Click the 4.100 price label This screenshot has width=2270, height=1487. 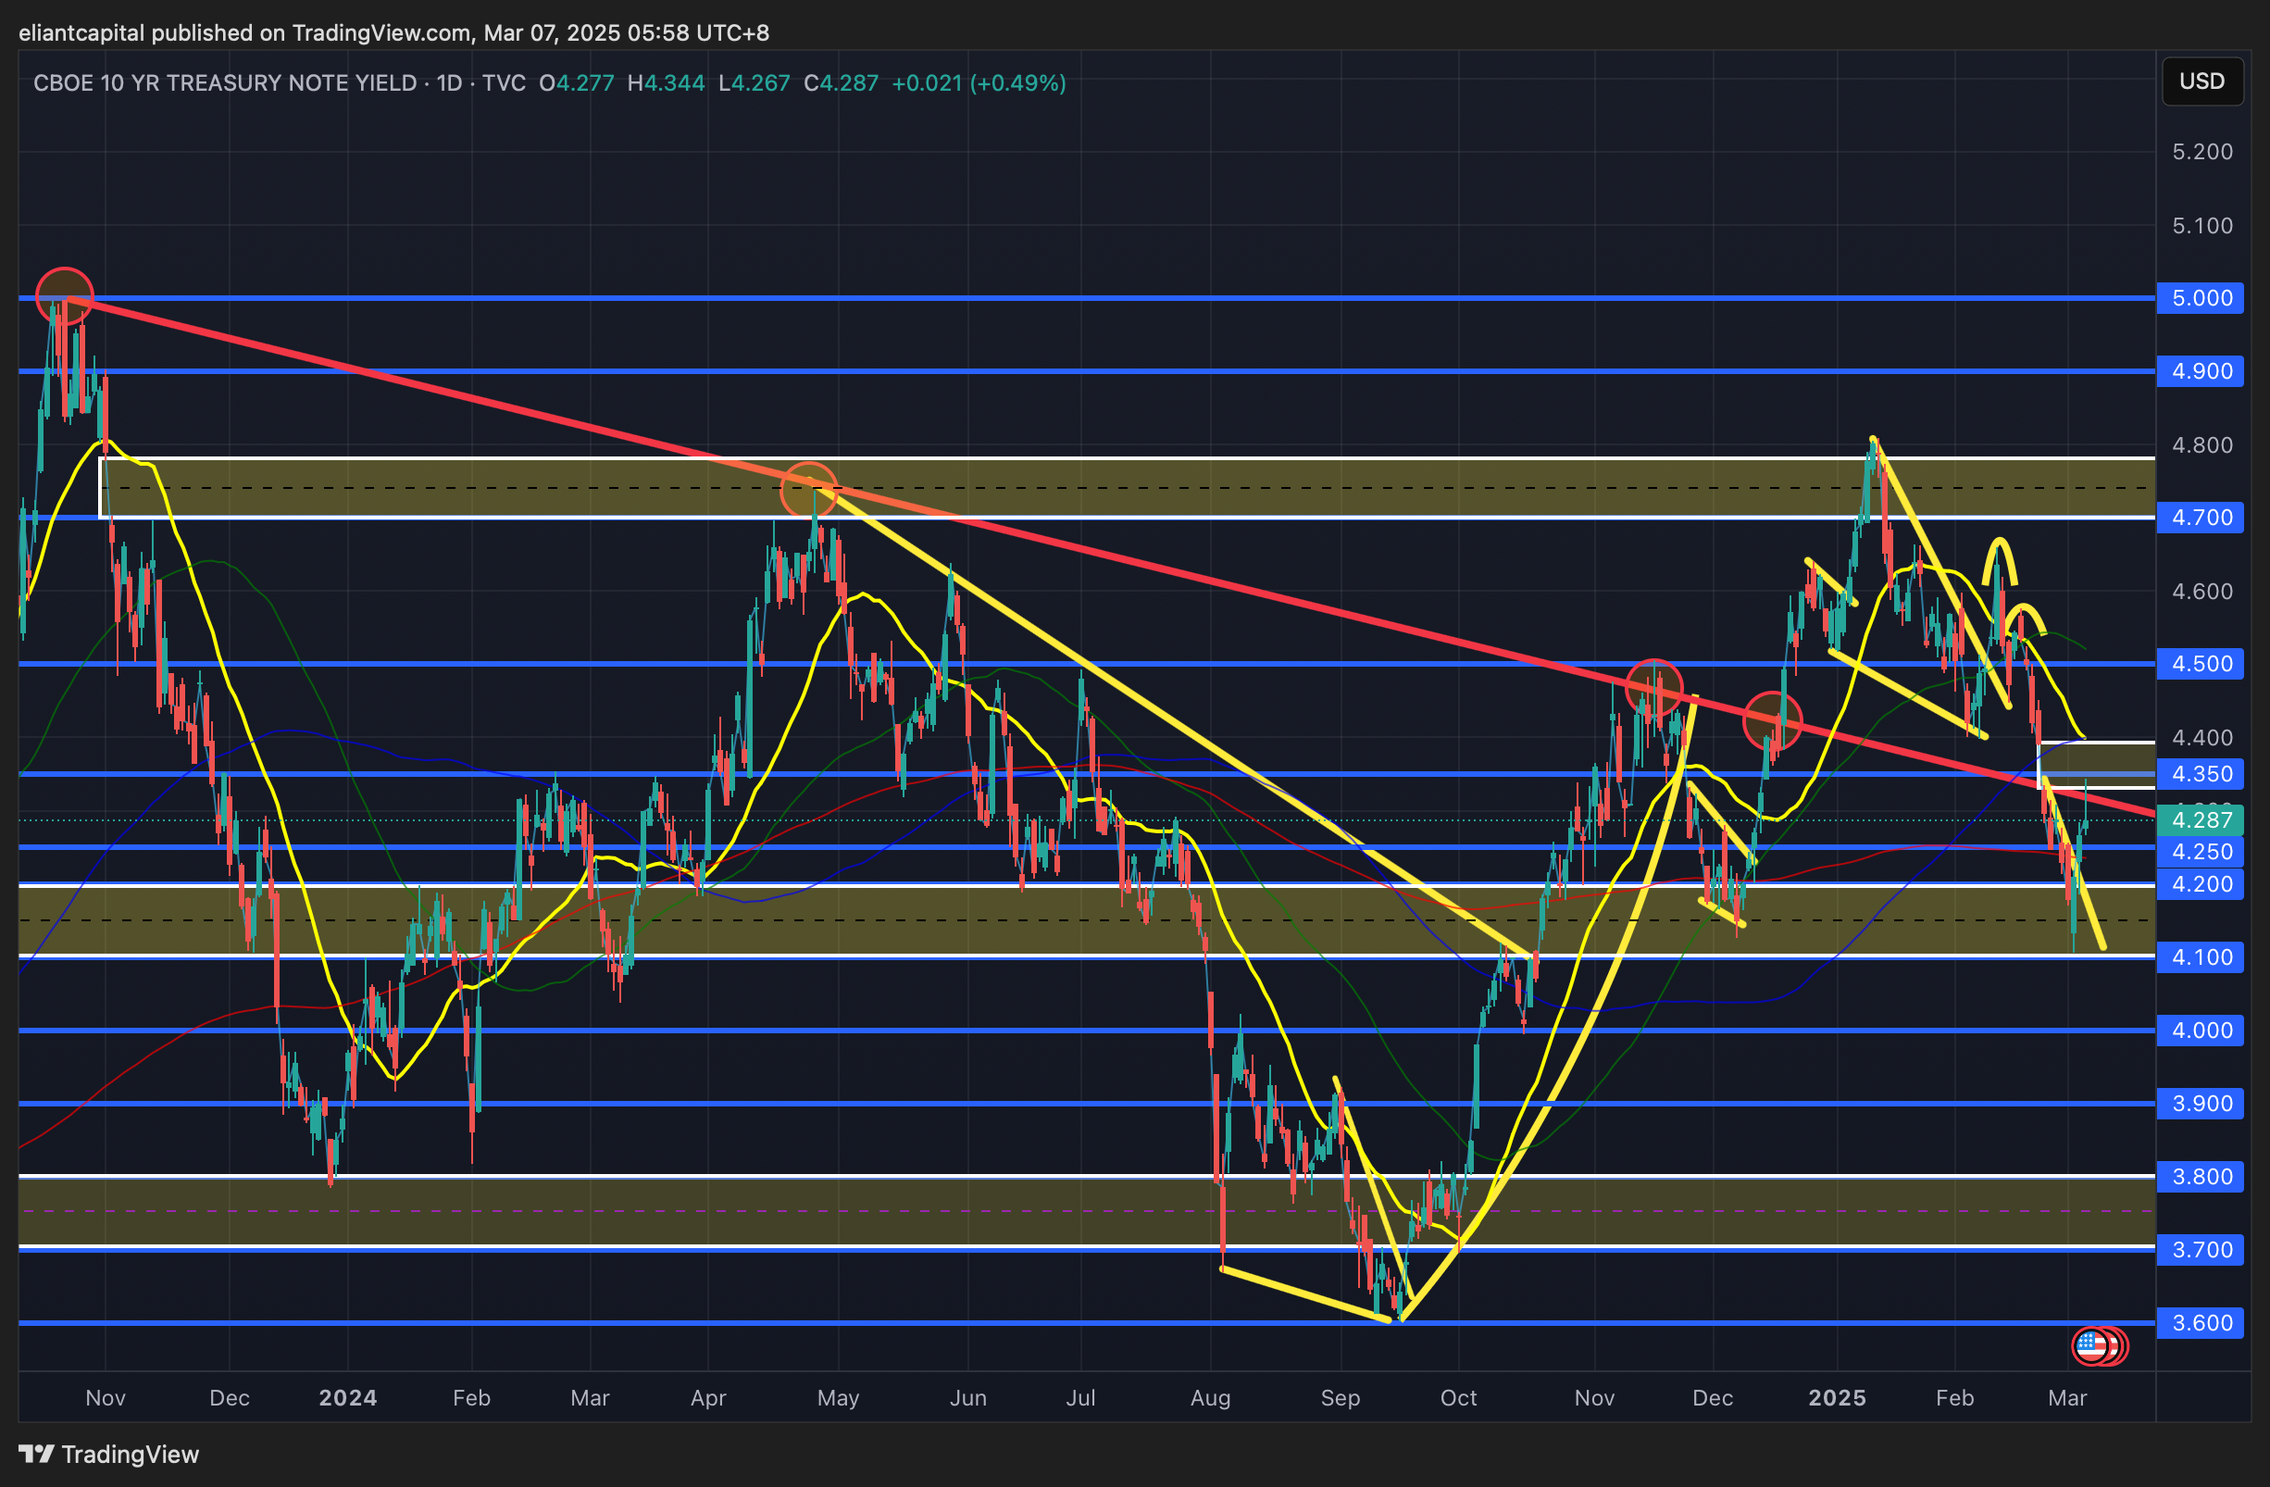click(x=2201, y=957)
